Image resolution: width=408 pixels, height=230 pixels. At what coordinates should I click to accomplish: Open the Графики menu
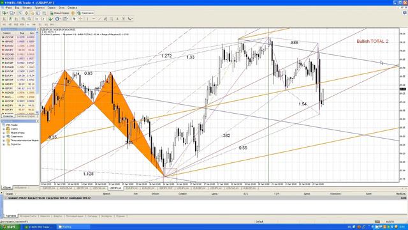pyautogui.click(x=40, y=8)
